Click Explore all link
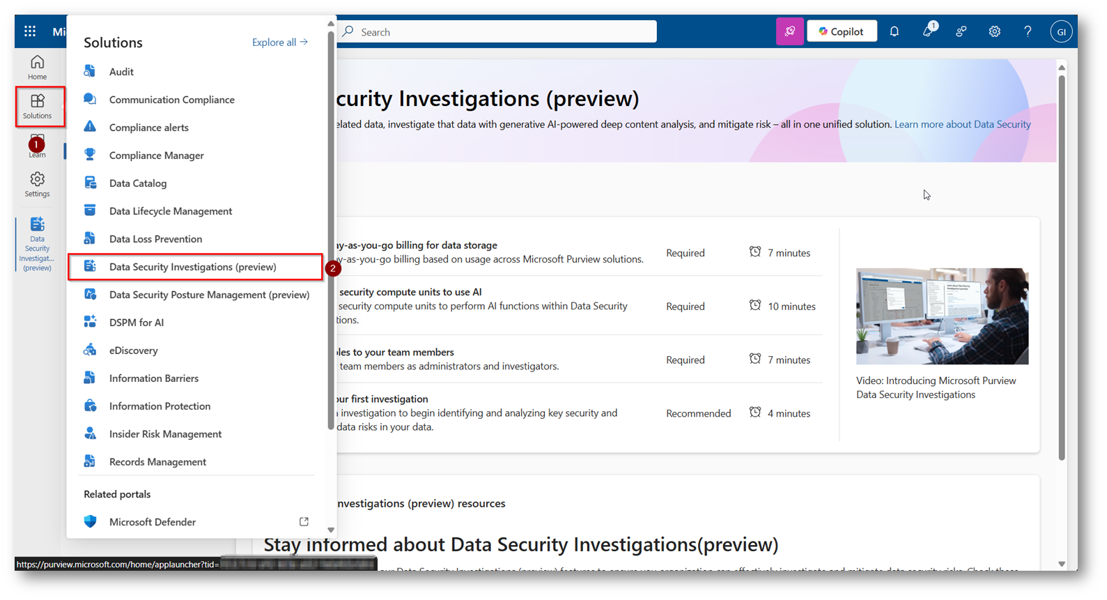 click(279, 43)
